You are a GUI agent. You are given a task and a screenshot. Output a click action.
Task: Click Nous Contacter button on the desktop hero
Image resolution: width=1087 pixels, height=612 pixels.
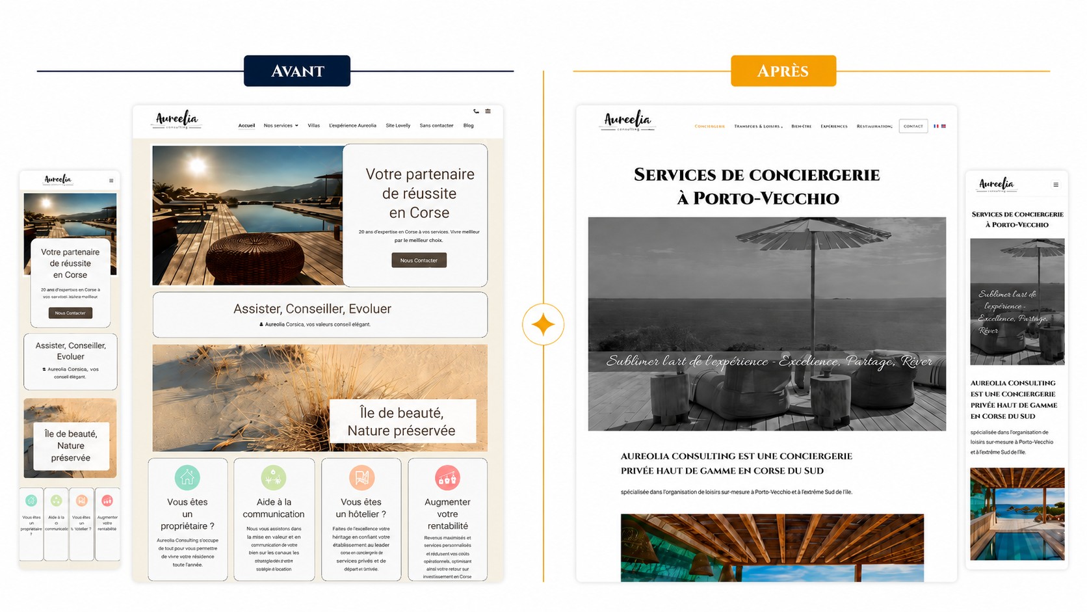point(419,260)
